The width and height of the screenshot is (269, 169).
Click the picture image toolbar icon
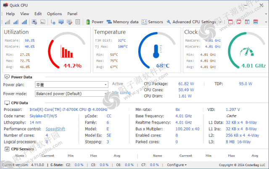(43, 22)
